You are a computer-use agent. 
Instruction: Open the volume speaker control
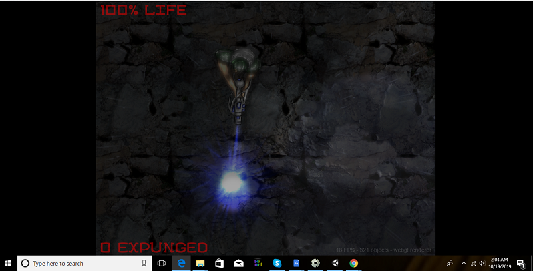click(482, 263)
